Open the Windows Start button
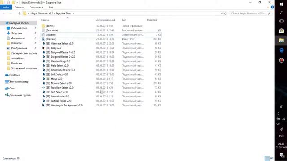Viewport: 287px width, 161px height. [281, 4]
